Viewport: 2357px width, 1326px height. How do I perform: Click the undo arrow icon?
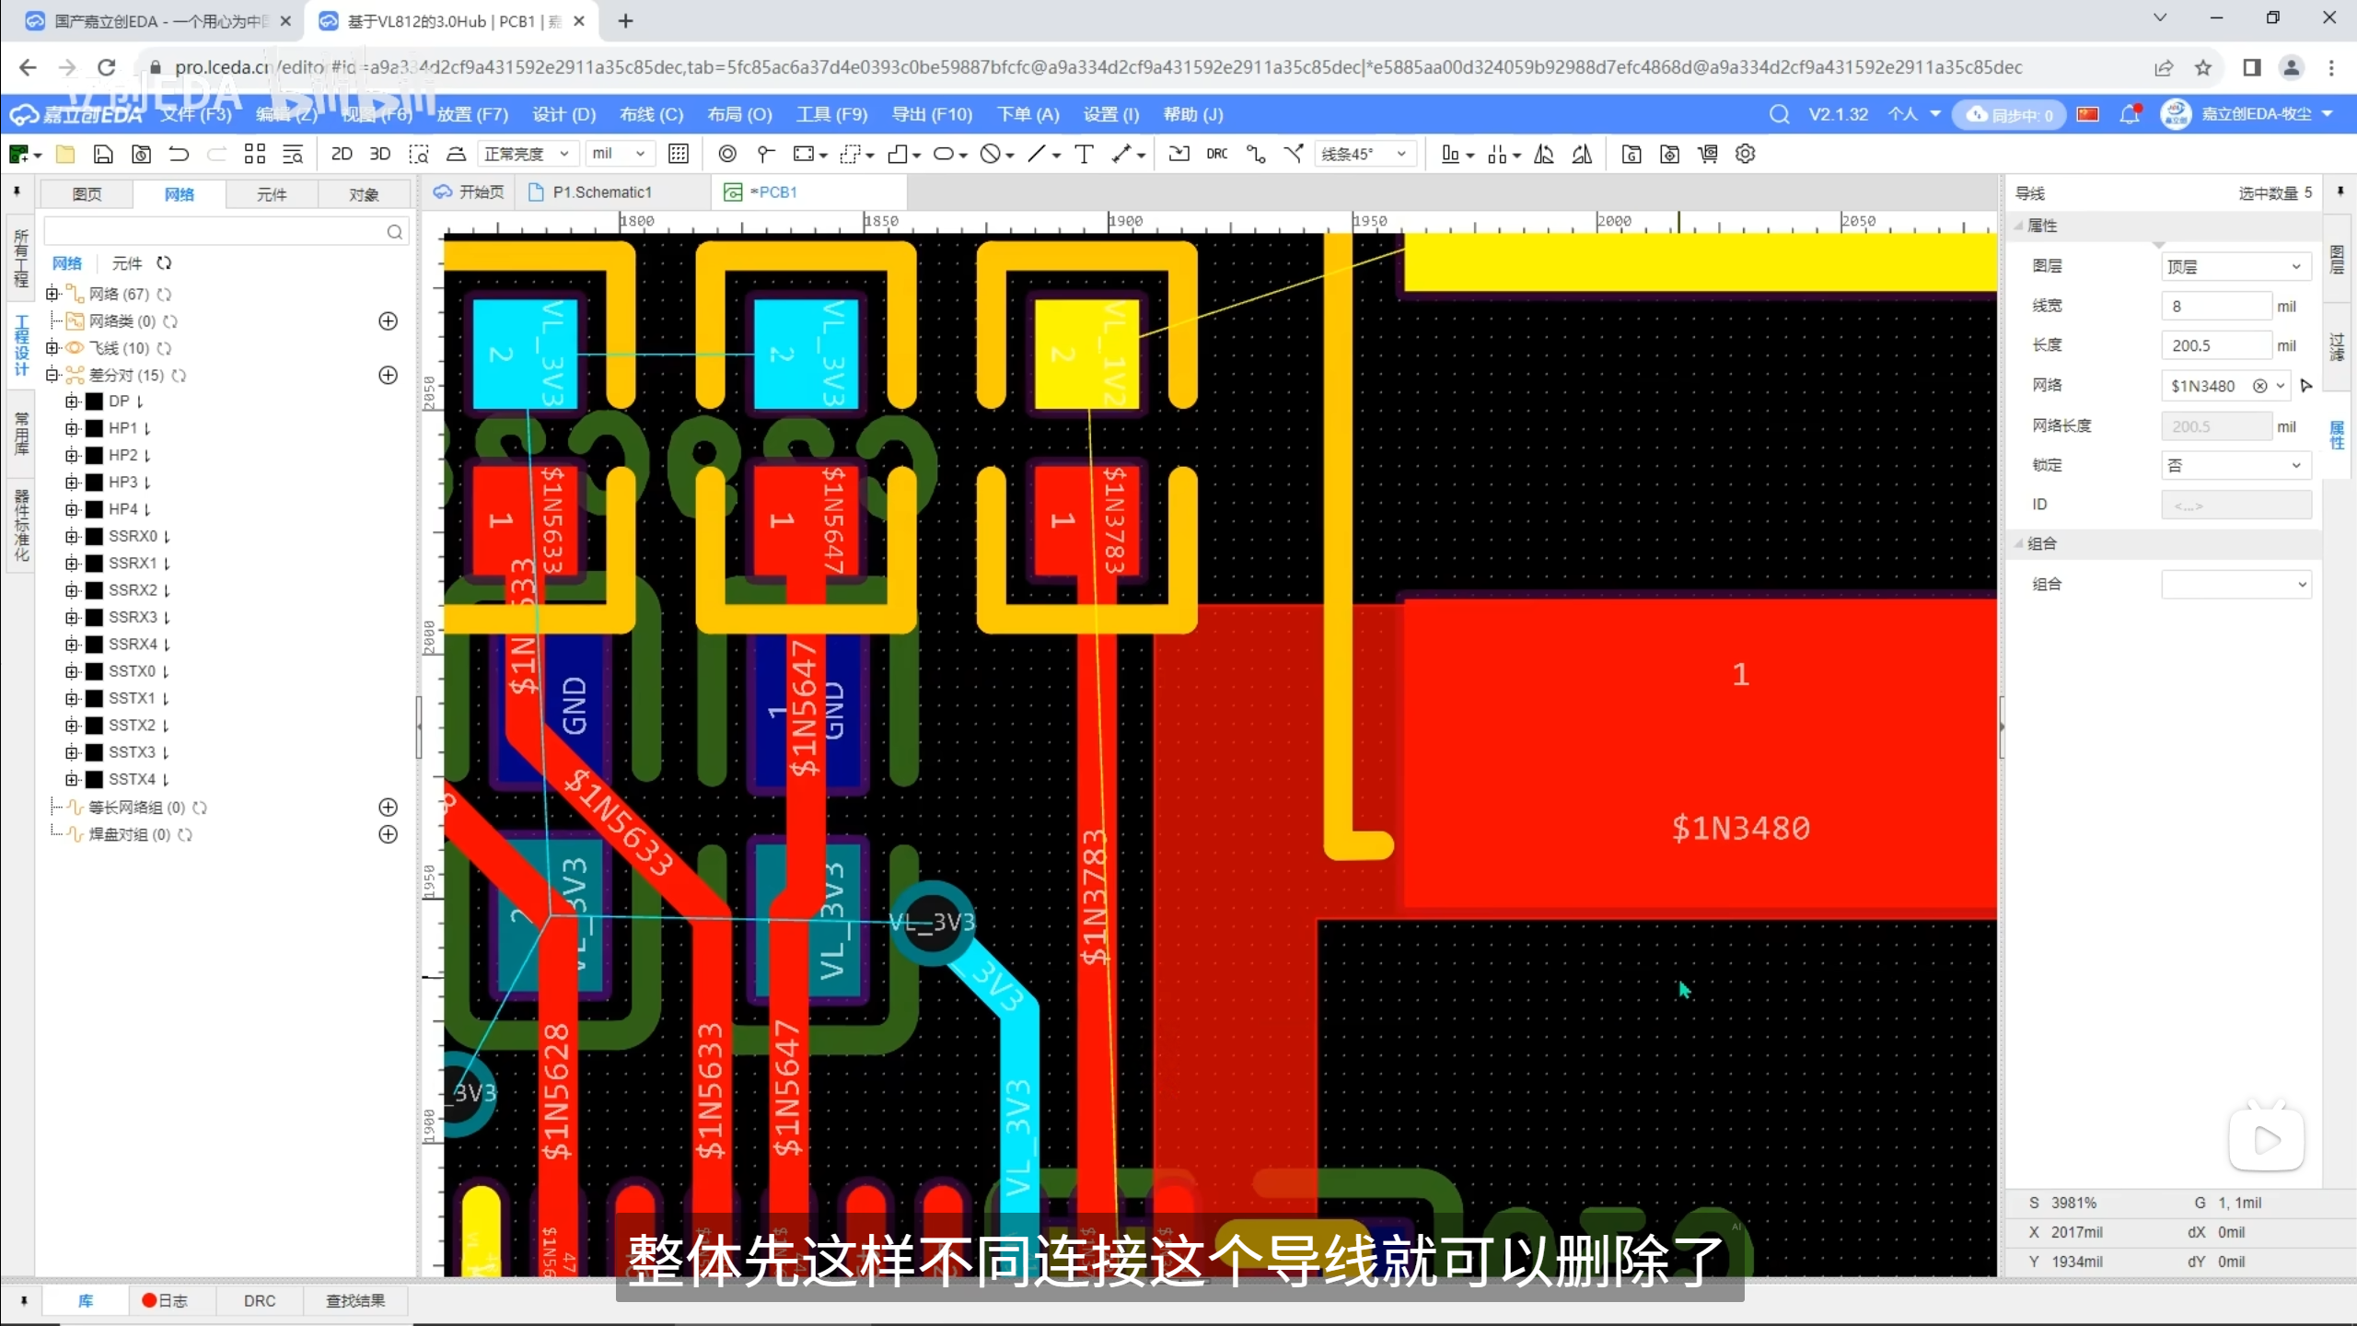click(179, 154)
